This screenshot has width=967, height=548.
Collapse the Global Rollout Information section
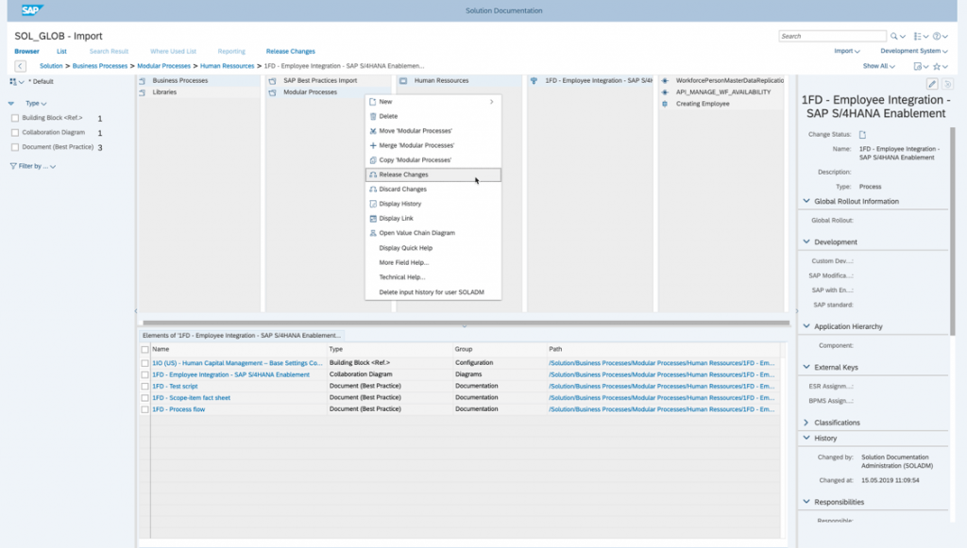(x=806, y=201)
